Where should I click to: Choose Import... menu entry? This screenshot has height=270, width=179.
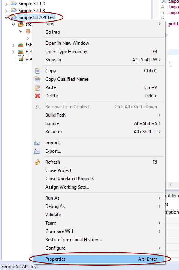tap(99, 143)
